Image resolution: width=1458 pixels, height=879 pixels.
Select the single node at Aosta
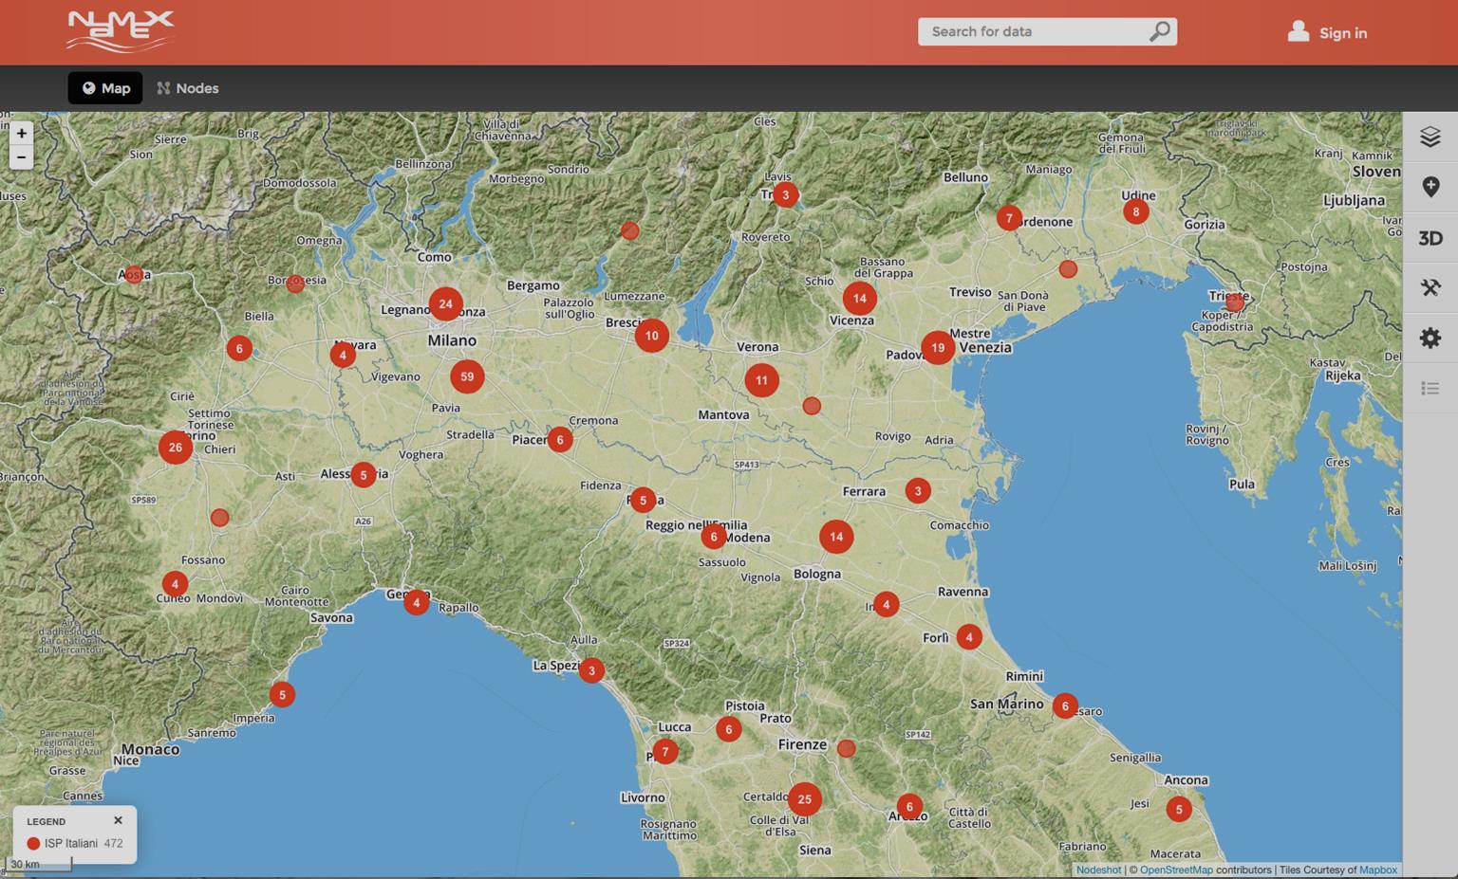tap(134, 275)
